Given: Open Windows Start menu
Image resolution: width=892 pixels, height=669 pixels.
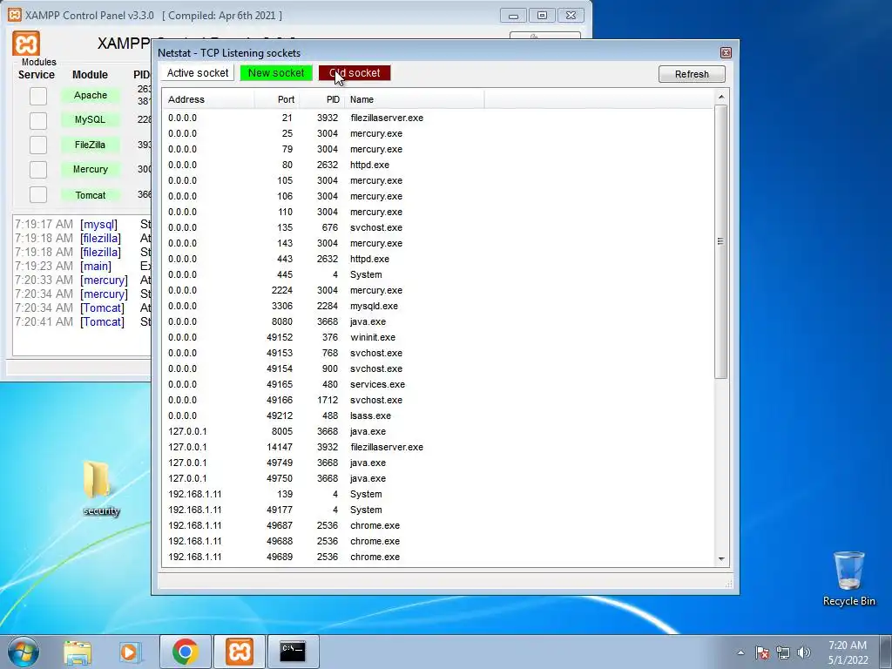Looking at the screenshot, I should (24, 652).
